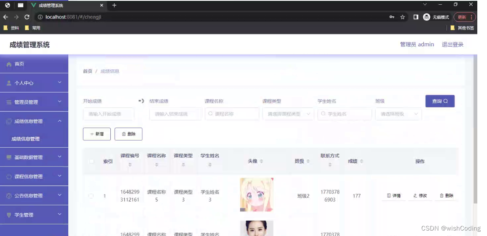Click the 课程名称 search input
Viewport: 487px width, 236px height.
pos(232,114)
